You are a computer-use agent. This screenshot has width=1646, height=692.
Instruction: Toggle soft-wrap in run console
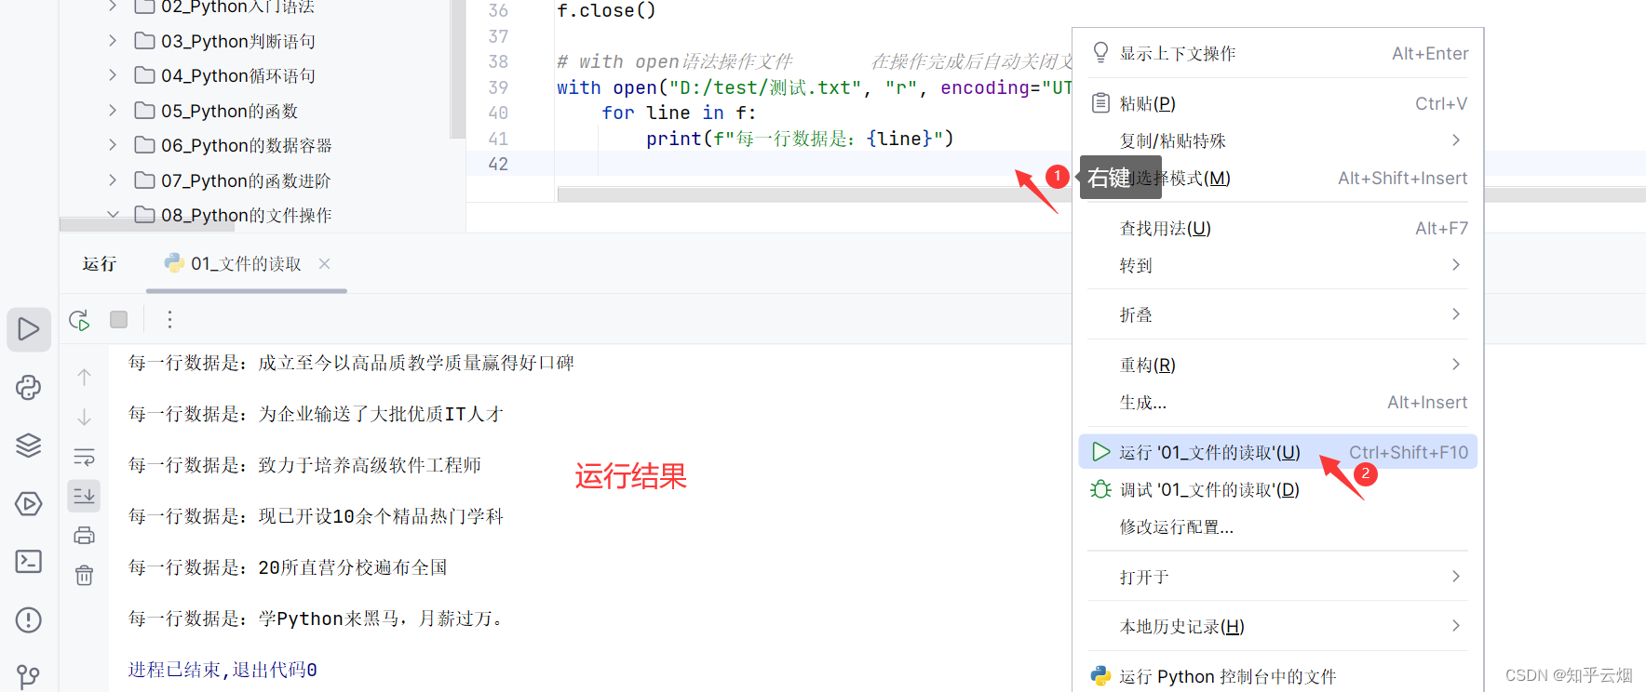coord(85,457)
